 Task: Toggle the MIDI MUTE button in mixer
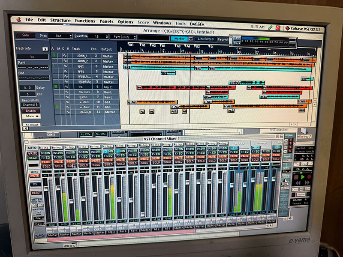tap(35, 176)
